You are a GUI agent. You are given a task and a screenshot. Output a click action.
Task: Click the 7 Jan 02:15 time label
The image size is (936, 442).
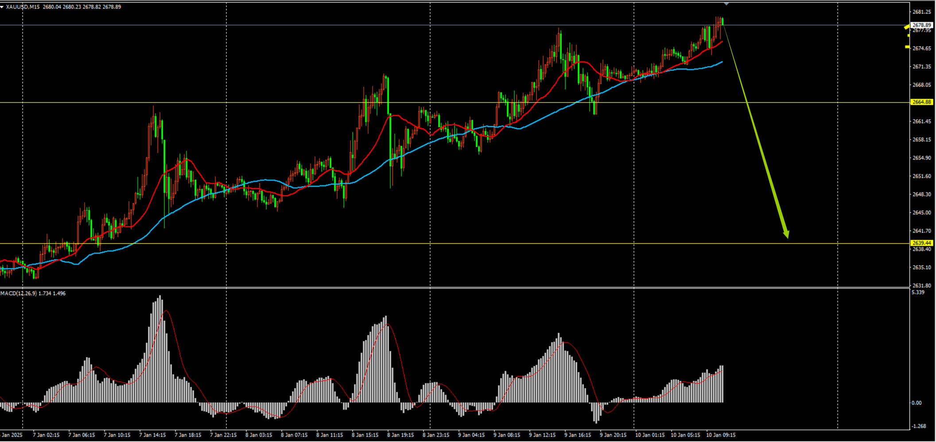click(x=47, y=435)
